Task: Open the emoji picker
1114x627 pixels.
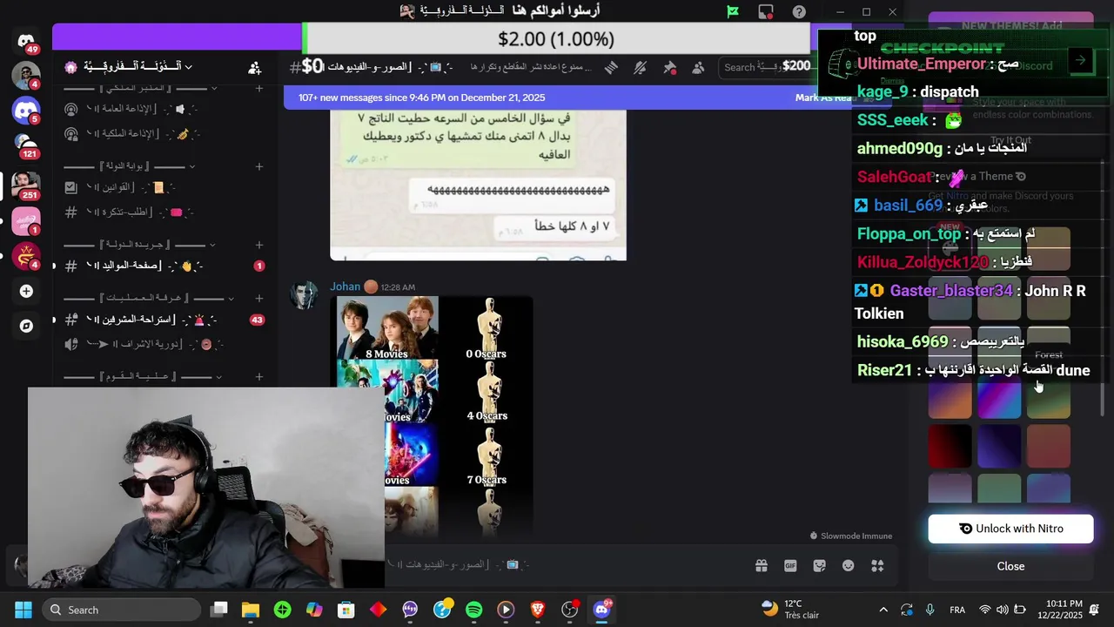Action: [849, 566]
